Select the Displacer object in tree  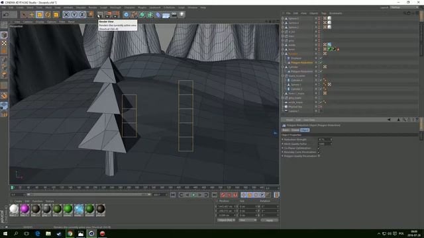(x=296, y=58)
